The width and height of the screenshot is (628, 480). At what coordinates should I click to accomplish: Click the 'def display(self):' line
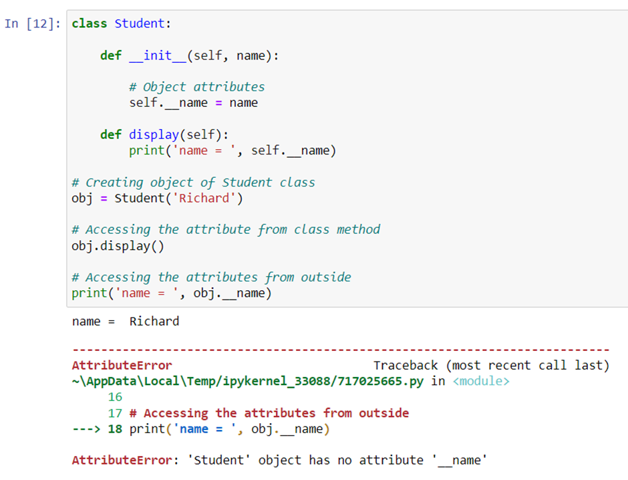164,134
